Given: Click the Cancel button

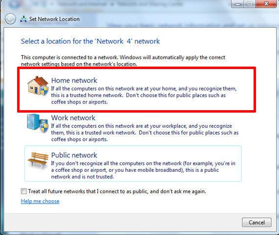Looking at the screenshot, I should coord(256,222).
